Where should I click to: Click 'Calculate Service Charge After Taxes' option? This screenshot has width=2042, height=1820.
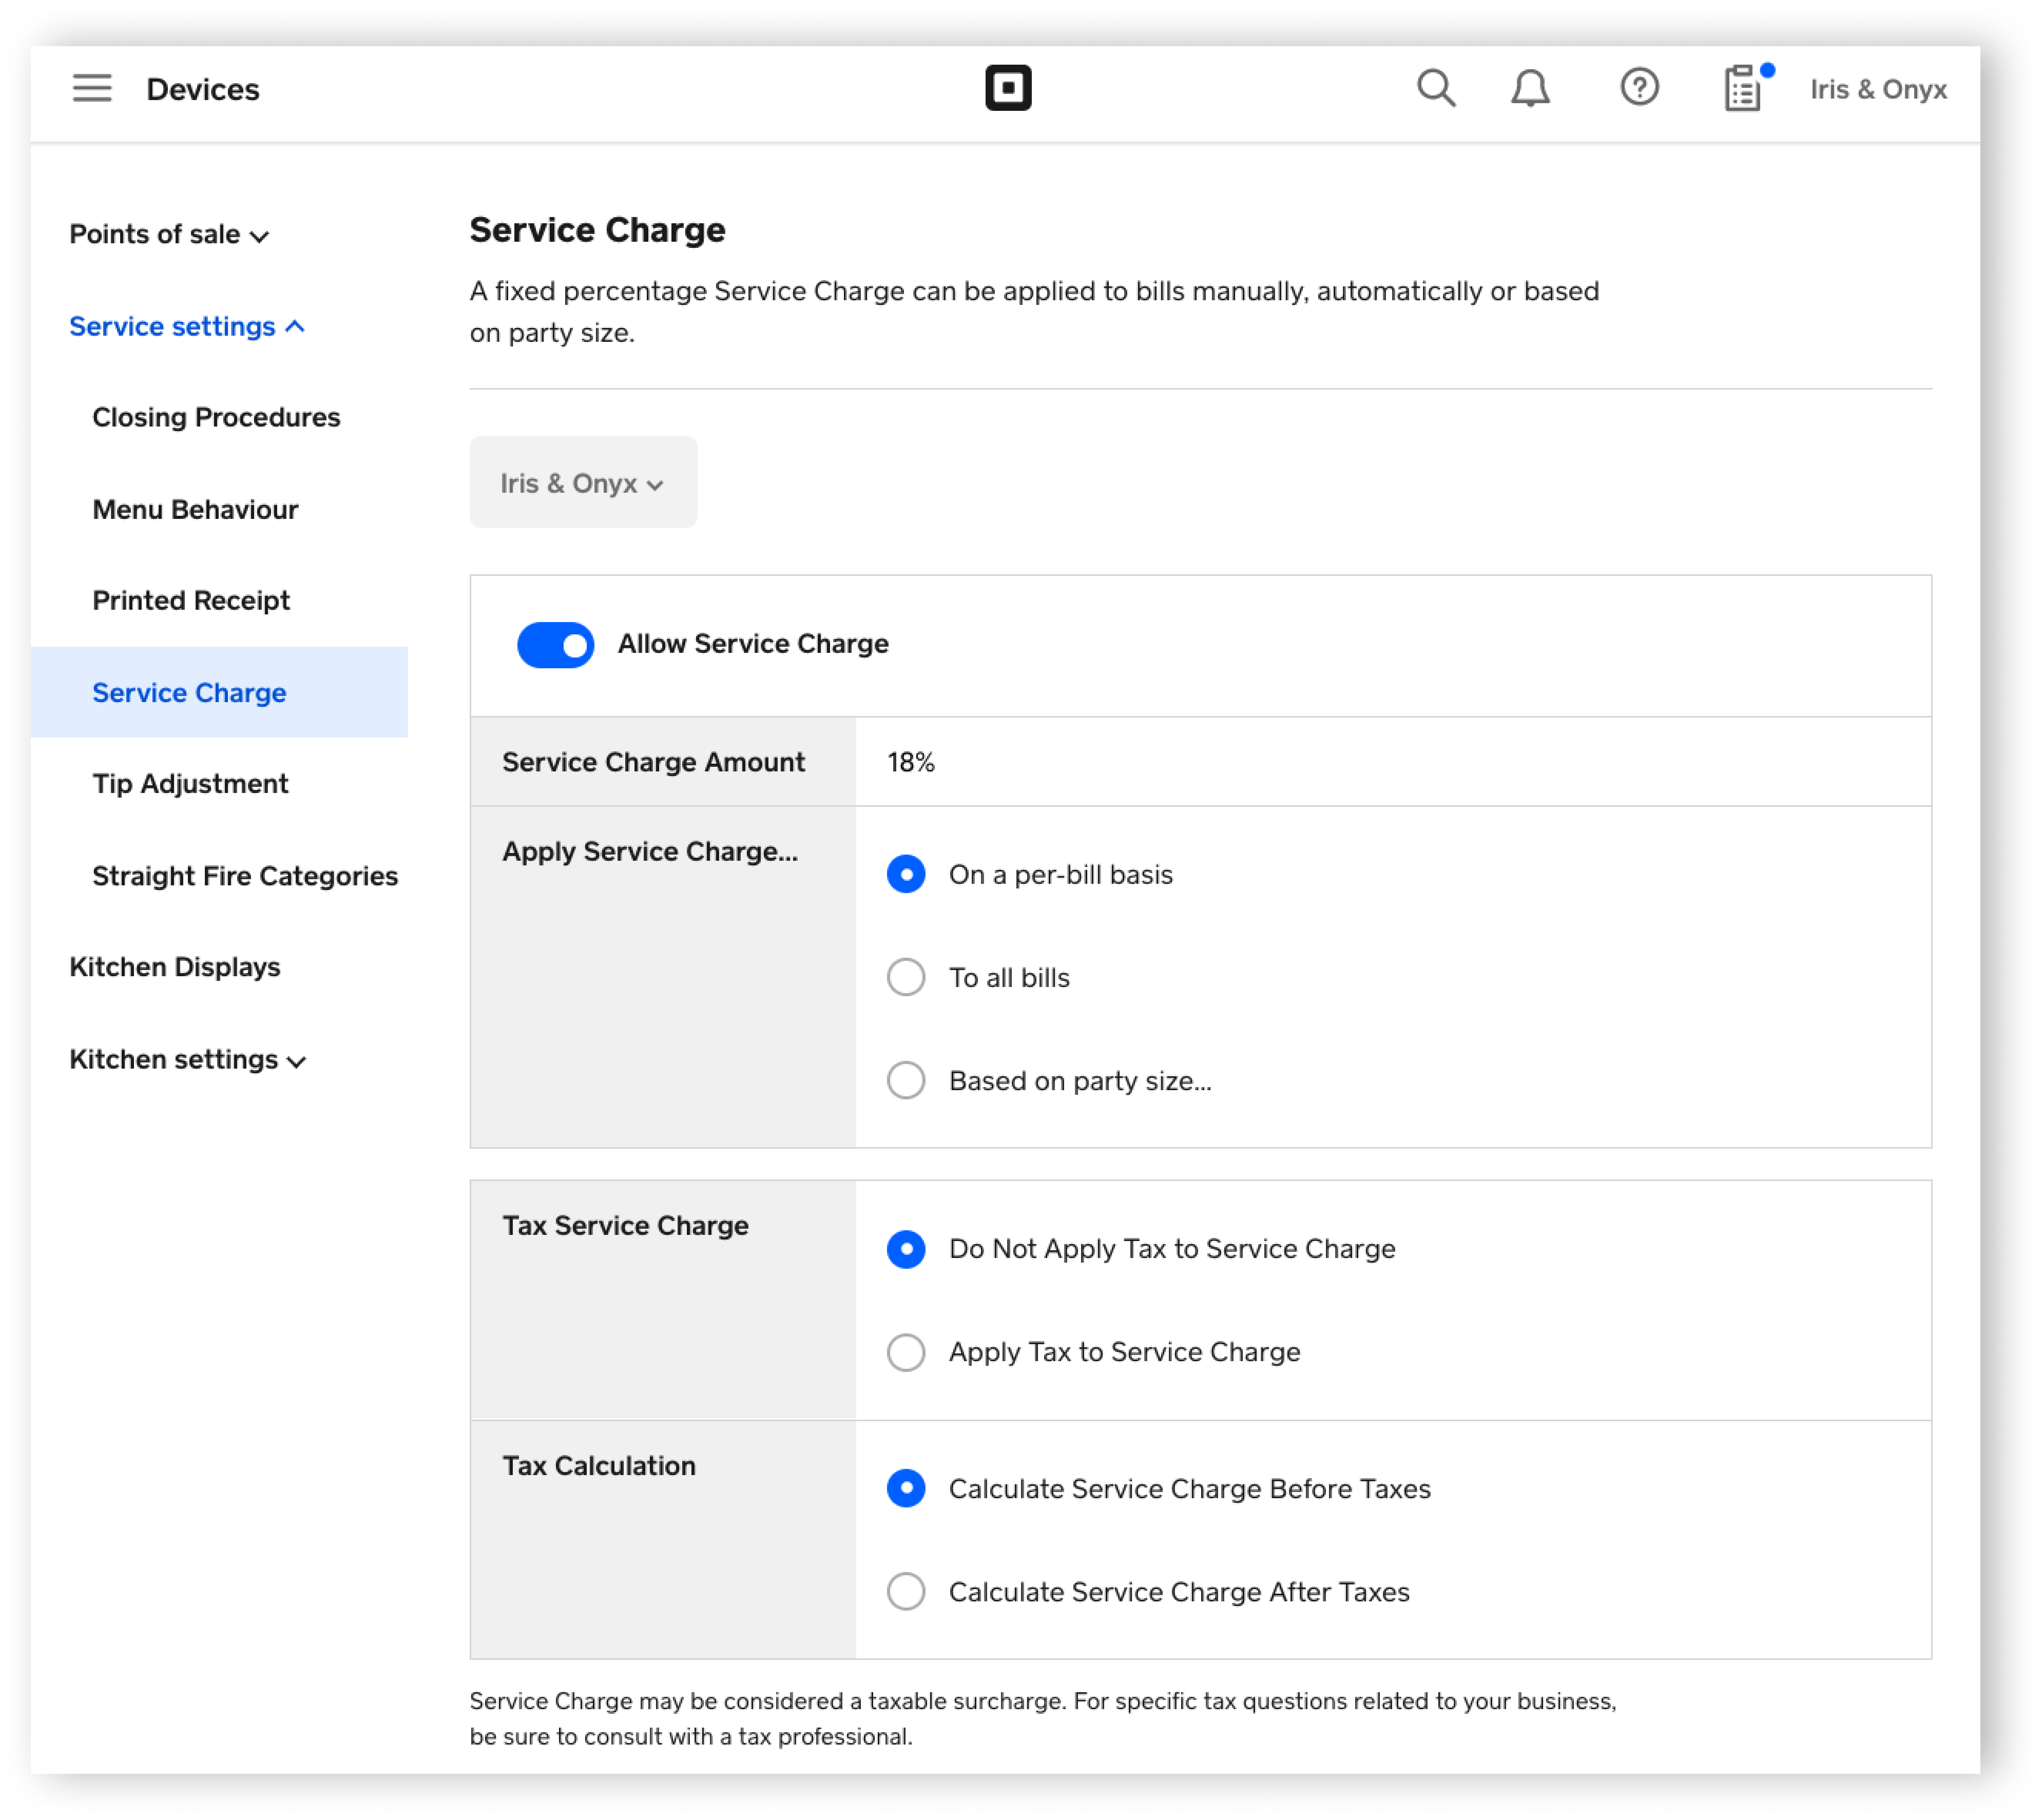(907, 1592)
